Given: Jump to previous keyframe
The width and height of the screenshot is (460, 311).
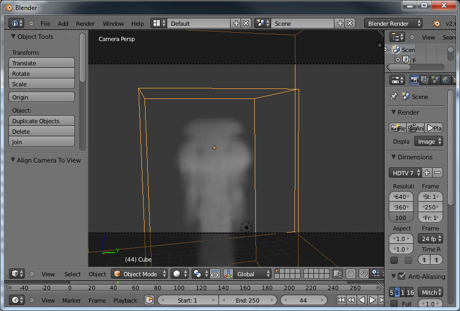Looking at the screenshot, I should pyautogui.click(x=351, y=300).
